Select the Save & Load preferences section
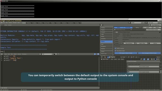 coord(107,54)
